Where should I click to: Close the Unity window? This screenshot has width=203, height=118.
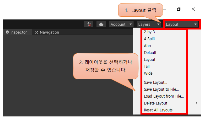[x=193, y=9]
